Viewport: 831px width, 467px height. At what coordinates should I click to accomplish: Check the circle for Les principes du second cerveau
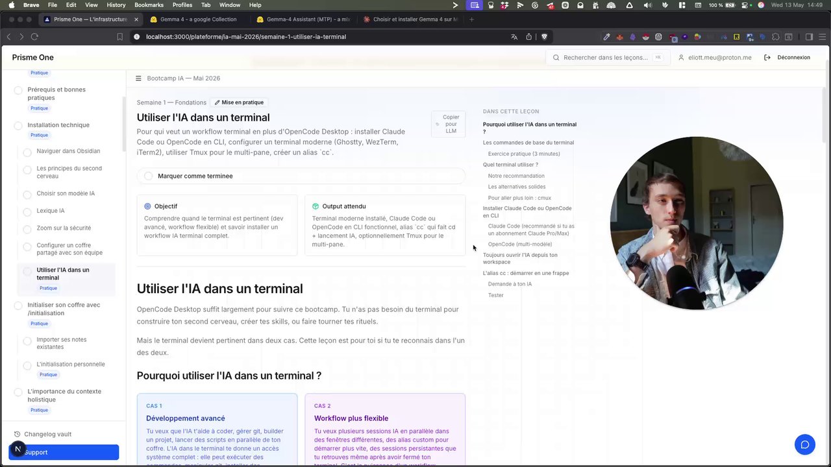coord(27,170)
